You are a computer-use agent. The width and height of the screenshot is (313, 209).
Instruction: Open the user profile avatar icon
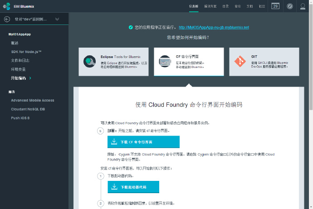tap(303, 6)
